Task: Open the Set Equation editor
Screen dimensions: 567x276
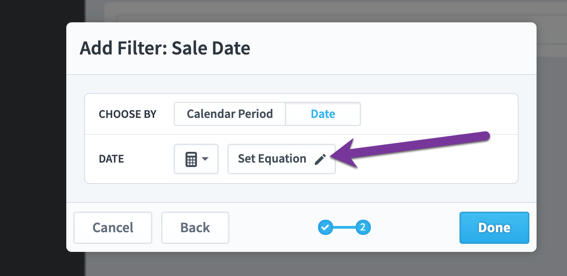Action: point(282,159)
